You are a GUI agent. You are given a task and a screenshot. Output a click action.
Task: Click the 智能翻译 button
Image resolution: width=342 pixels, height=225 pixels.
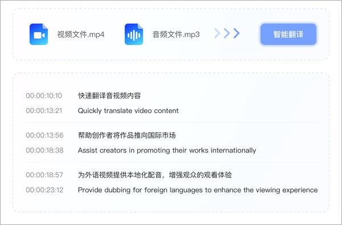pyautogui.click(x=288, y=34)
